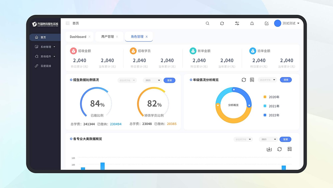
Task: Open data view icon in 各专业大类数据概览
Action: [290, 149]
